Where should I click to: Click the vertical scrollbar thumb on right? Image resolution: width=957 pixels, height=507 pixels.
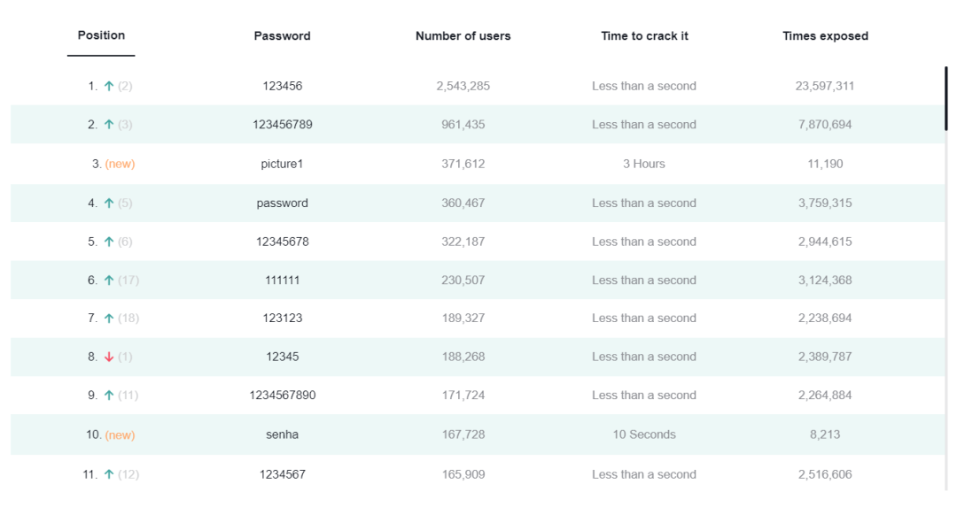point(946,99)
